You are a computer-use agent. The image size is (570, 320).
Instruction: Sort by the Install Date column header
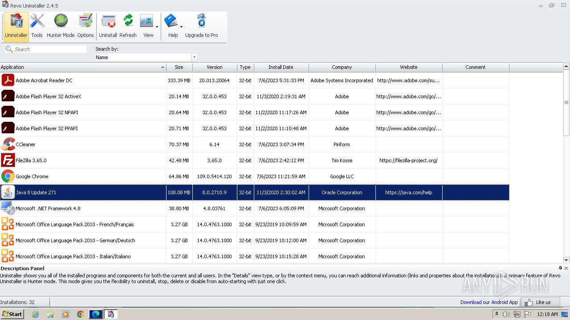click(281, 67)
